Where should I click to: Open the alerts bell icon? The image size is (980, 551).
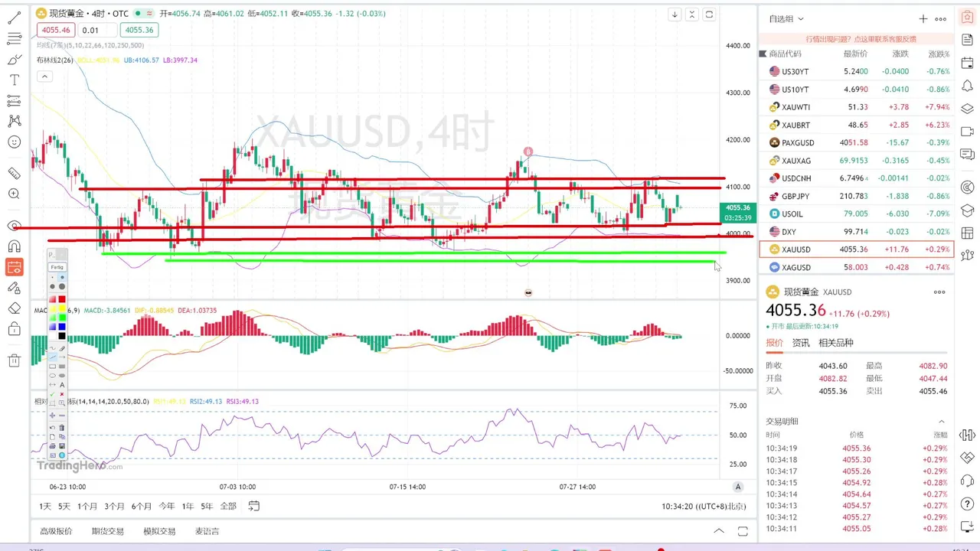(967, 86)
